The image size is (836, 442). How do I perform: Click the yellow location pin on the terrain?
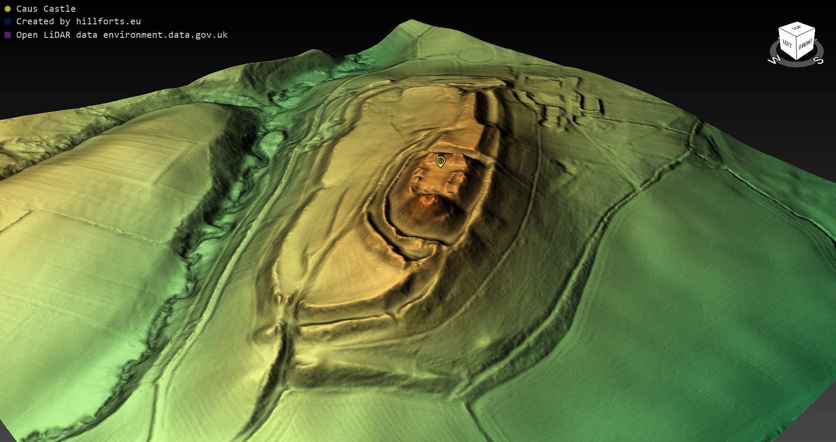[440, 162]
